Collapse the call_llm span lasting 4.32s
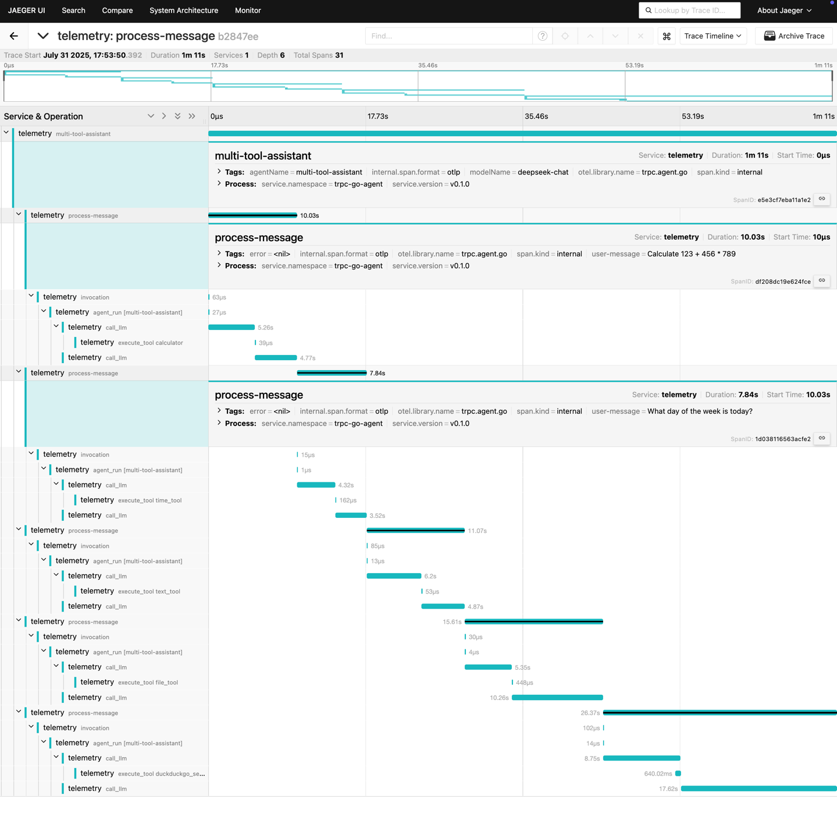 coord(56,484)
